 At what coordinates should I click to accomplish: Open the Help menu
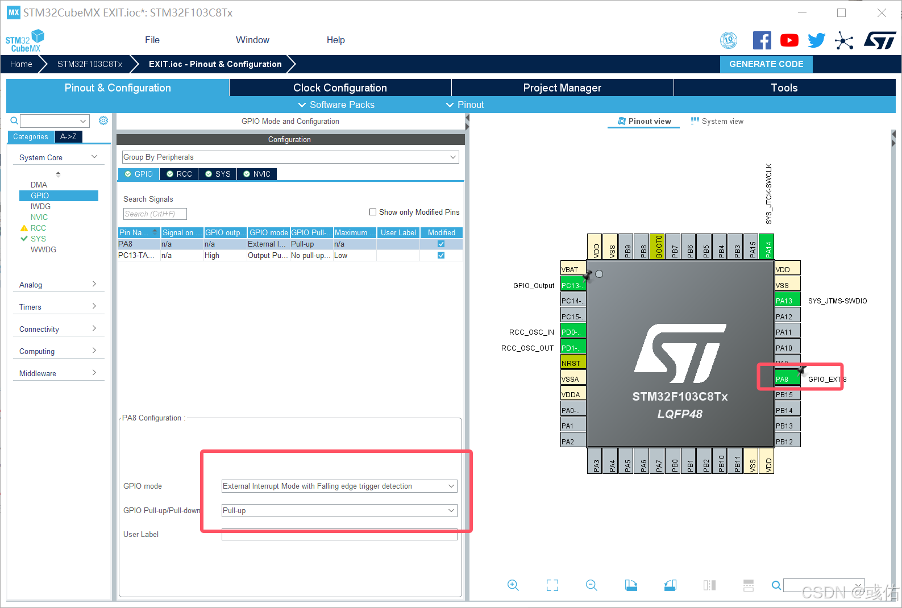tap(335, 40)
